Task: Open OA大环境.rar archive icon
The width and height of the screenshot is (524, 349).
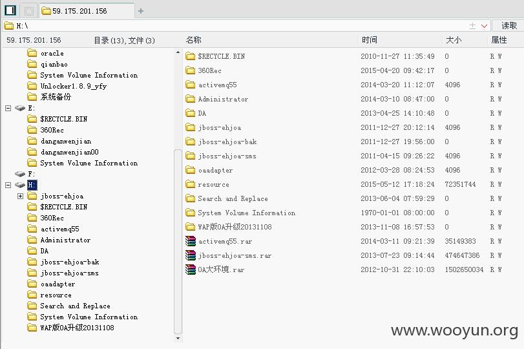Action: 191,270
